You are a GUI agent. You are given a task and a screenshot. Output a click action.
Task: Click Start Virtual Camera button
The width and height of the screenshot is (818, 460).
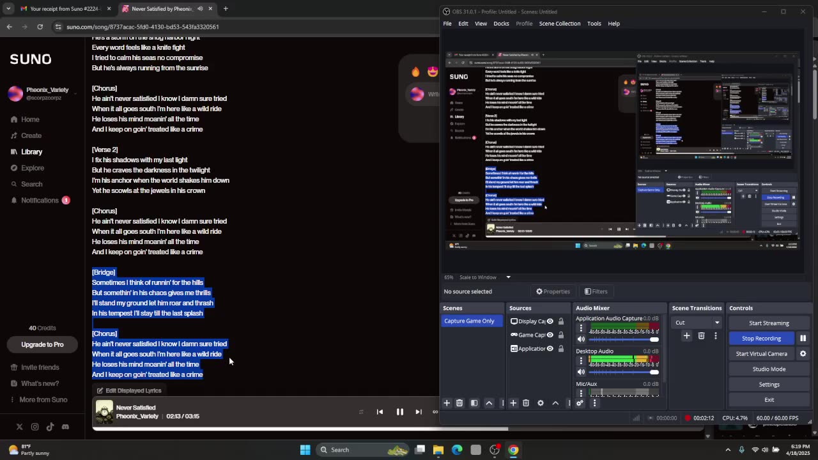click(761, 354)
